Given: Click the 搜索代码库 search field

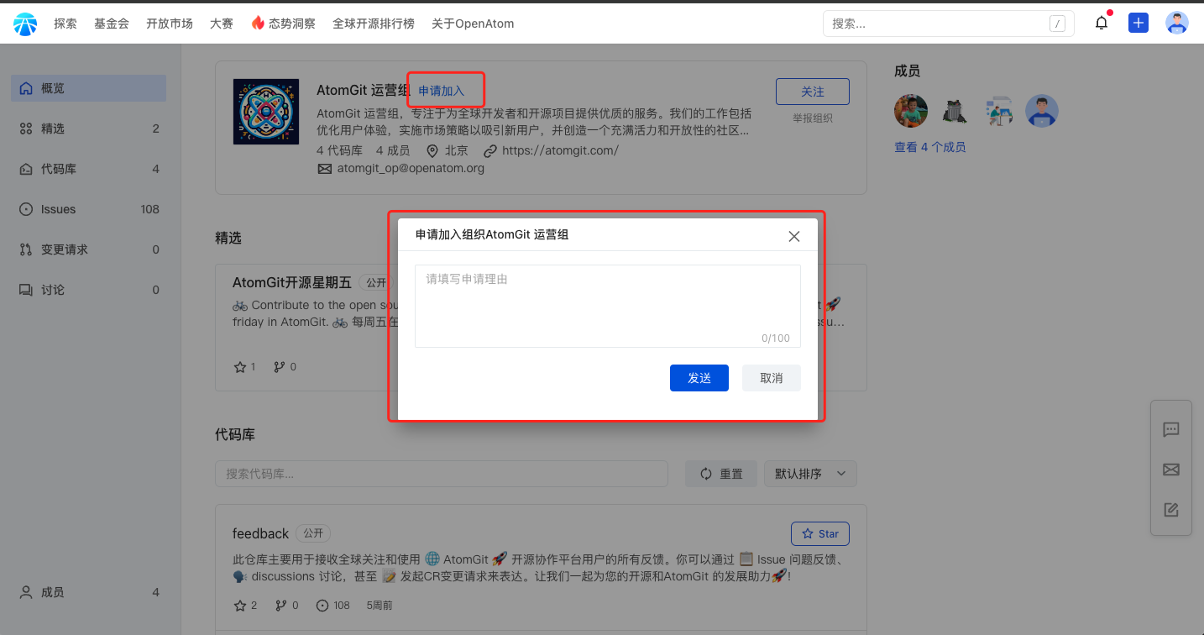Looking at the screenshot, I should pyautogui.click(x=442, y=474).
